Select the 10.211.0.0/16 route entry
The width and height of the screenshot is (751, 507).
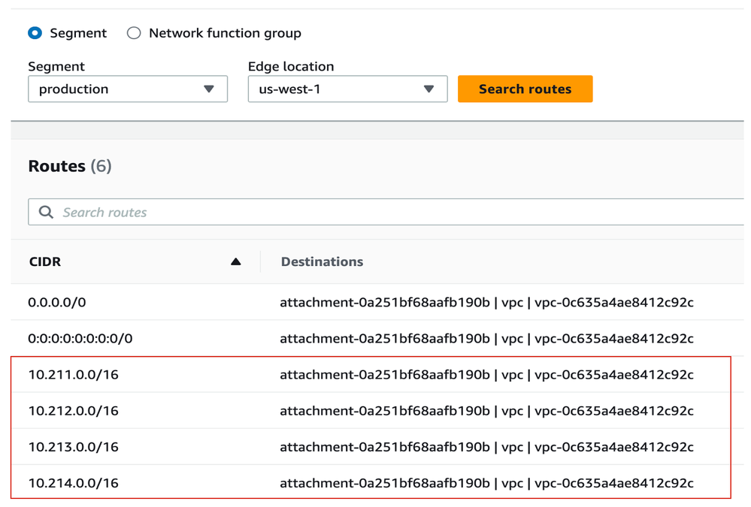pos(74,375)
